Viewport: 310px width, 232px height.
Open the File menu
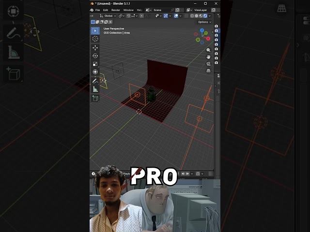(98, 10)
